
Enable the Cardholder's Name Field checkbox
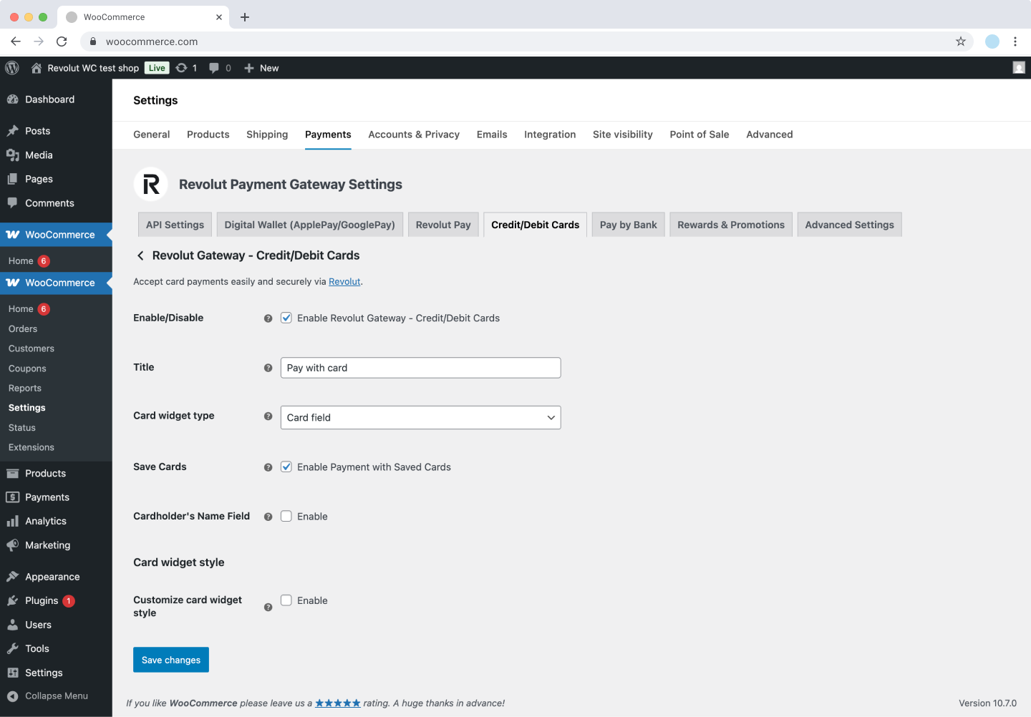286,516
